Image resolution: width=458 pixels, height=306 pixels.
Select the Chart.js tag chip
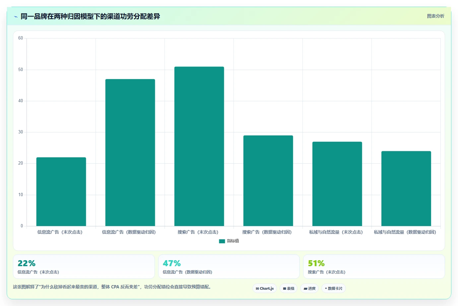tap(265, 288)
